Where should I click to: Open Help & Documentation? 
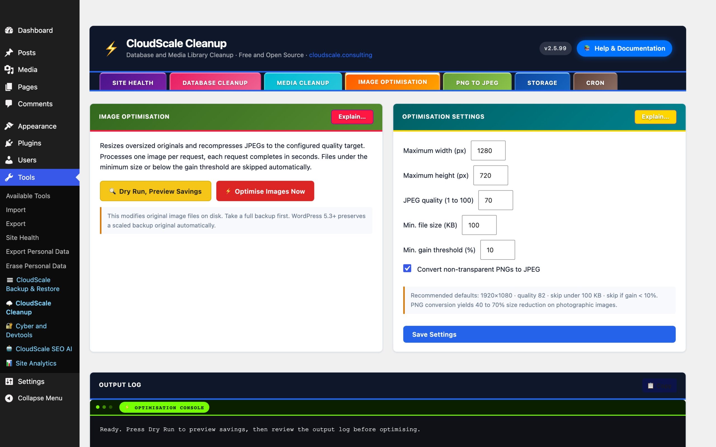coord(624,48)
